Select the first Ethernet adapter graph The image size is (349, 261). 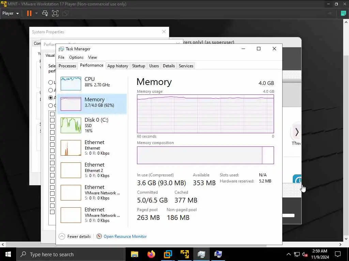[71, 147]
